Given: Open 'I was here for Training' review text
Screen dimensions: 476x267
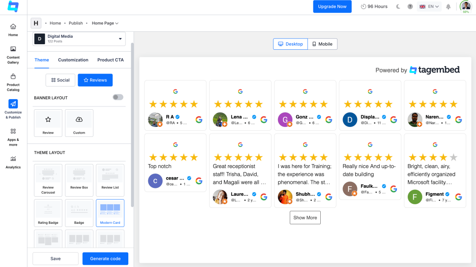Looking at the screenshot, I should [x=305, y=174].
